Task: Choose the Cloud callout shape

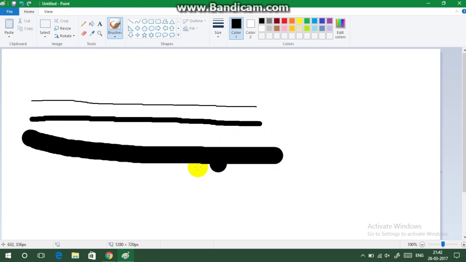Action: [x=172, y=35]
